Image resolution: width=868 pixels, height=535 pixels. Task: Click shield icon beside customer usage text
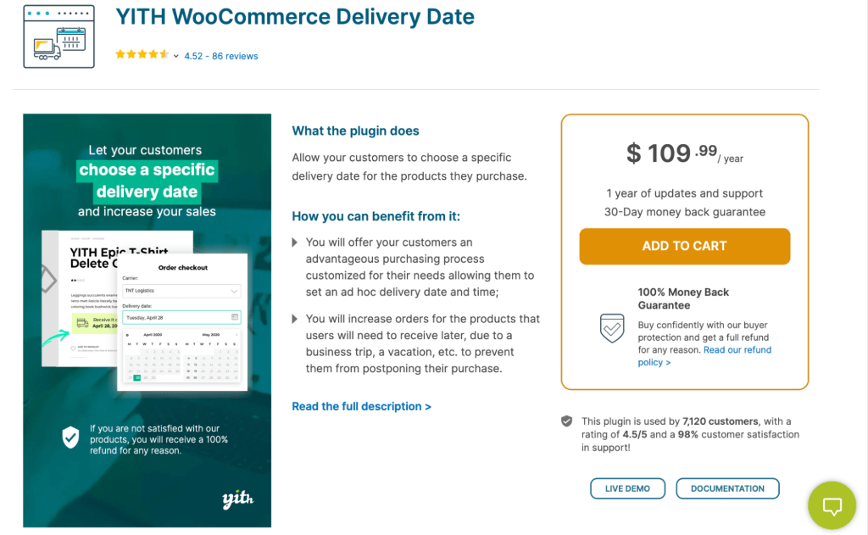click(566, 421)
